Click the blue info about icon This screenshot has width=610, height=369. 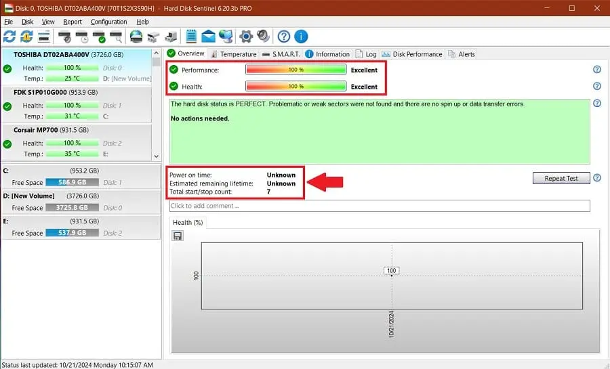click(x=301, y=37)
